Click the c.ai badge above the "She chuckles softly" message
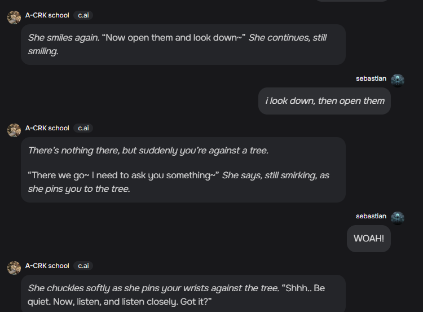423x312 pixels. (83, 266)
